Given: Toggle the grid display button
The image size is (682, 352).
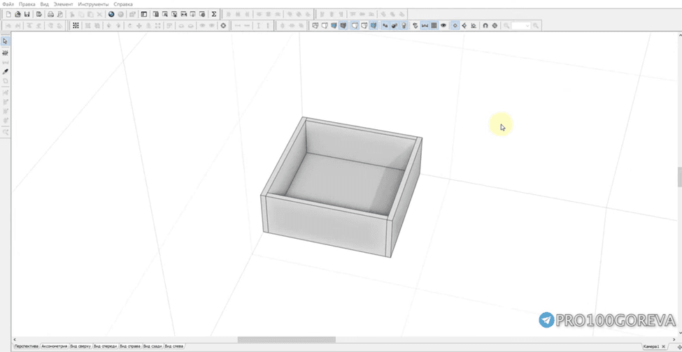Looking at the screenshot, I should (434, 26).
